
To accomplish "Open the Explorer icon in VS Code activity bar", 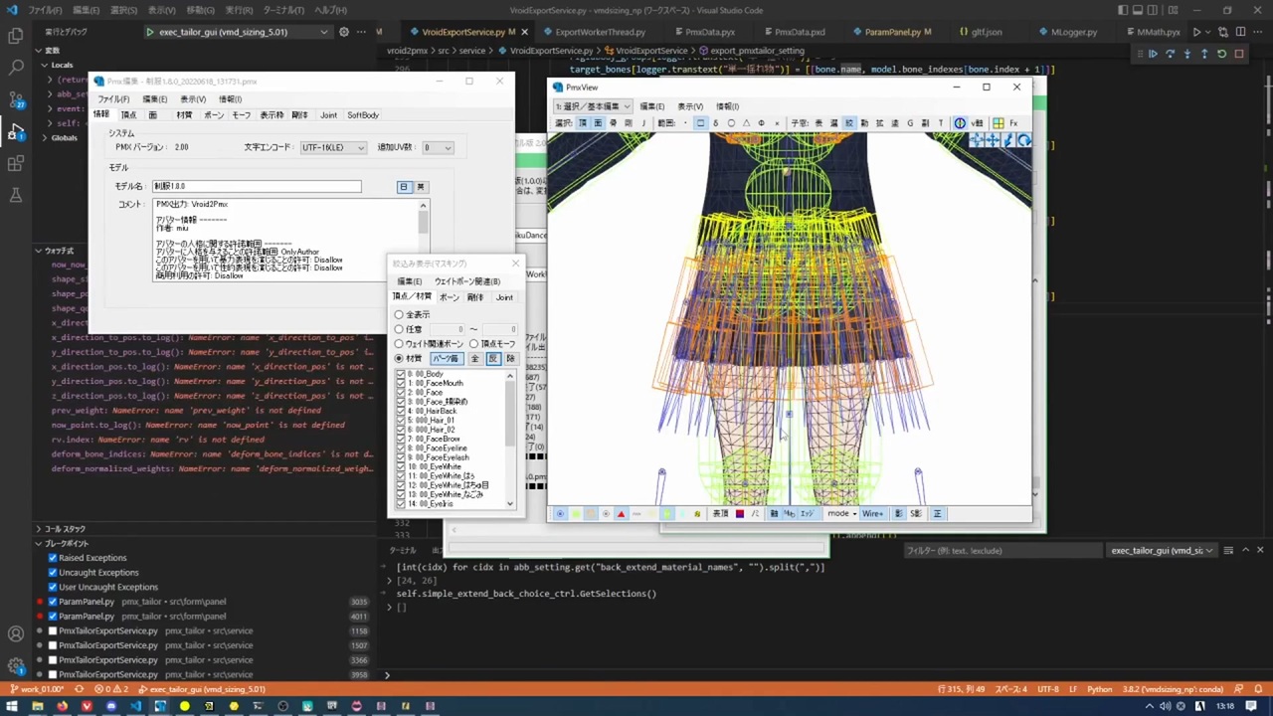I will coord(16,36).
